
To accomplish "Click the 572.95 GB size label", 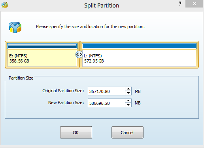I will pos(94,61).
